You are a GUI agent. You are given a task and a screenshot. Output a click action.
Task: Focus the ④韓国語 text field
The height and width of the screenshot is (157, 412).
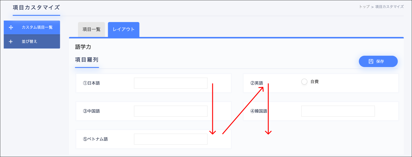tap(338, 111)
